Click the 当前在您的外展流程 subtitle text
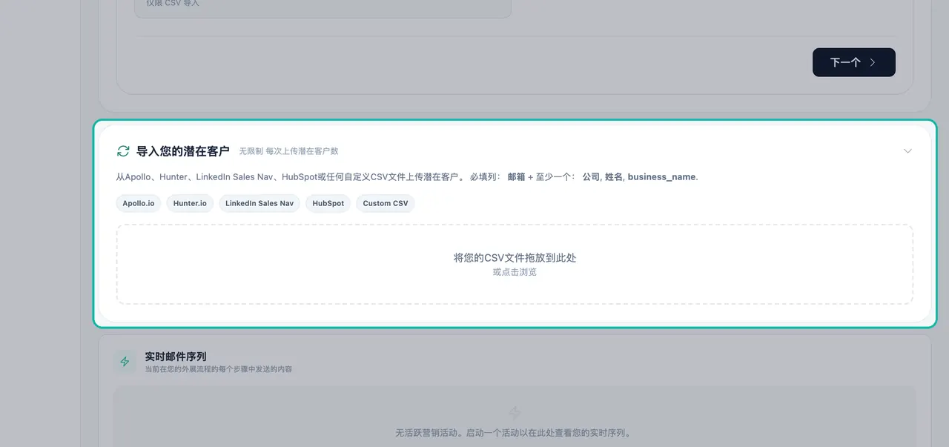The height and width of the screenshot is (447, 949). [219, 369]
